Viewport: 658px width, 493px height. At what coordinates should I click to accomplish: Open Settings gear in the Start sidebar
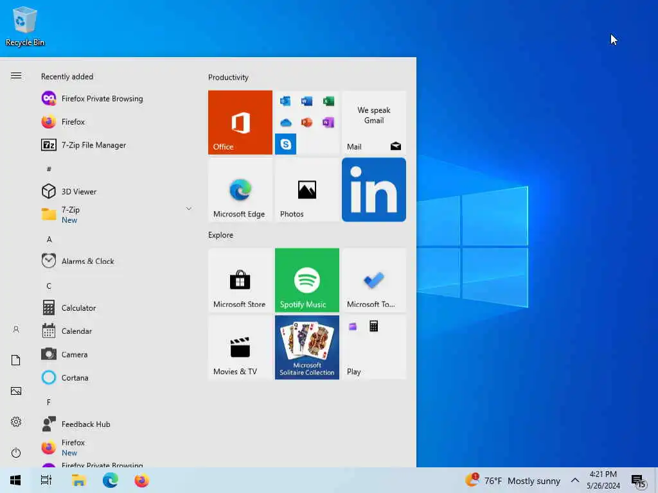click(x=16, y=422)
